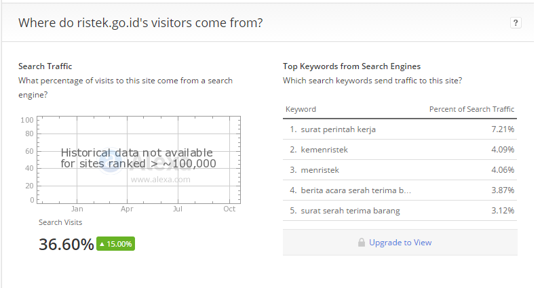Screen dimensions: 540x288
Task: Open the help question mark icon
Action: [516, 23]
